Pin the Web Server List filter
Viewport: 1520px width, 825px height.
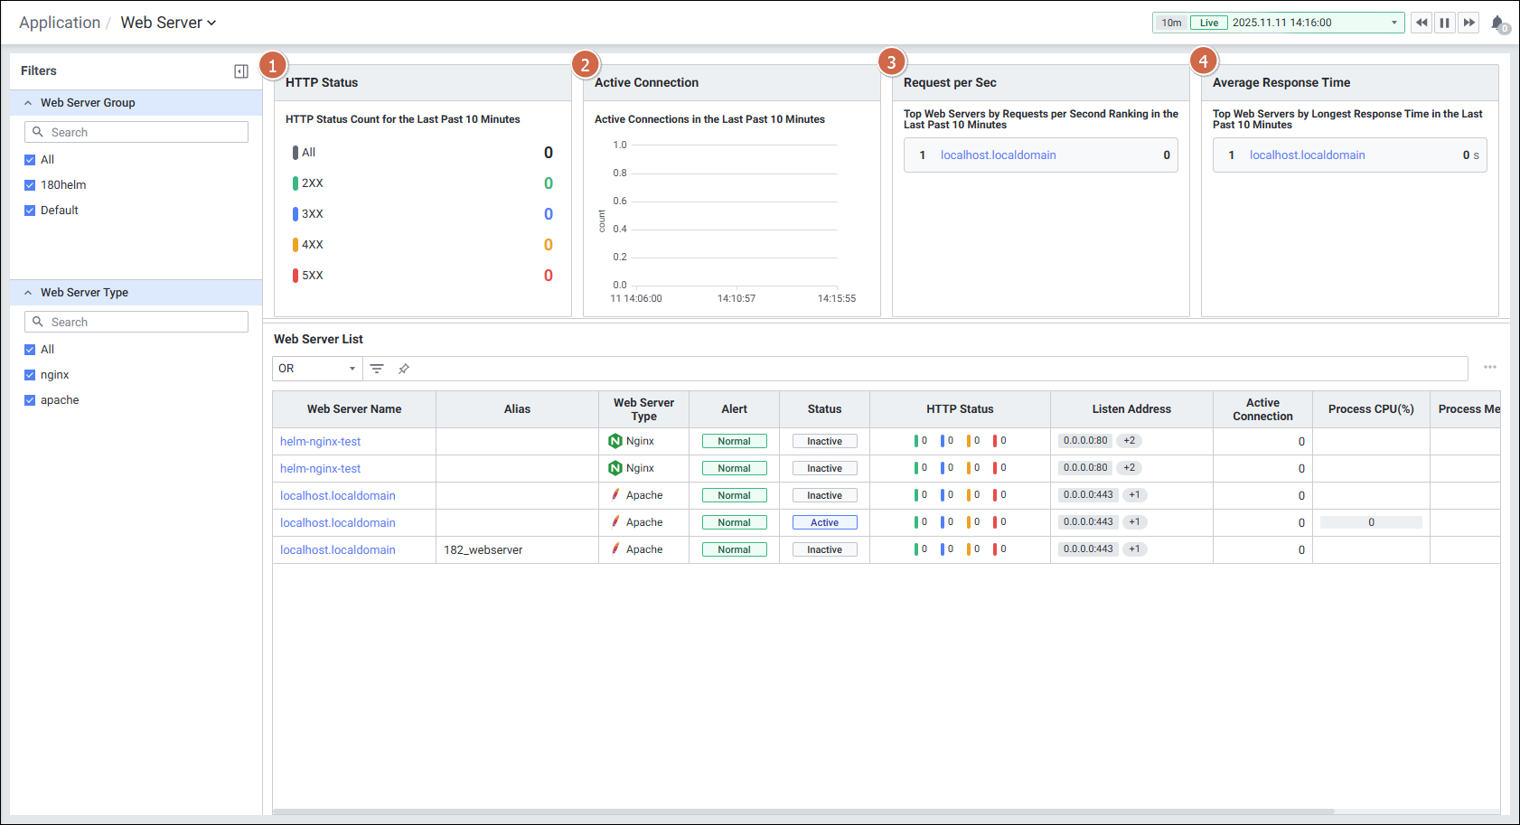point(404,369)
